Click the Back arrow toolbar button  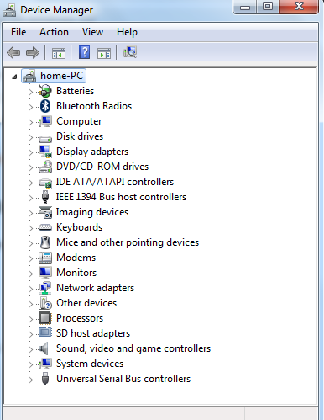pyautogui.click(x=13, y=52)
